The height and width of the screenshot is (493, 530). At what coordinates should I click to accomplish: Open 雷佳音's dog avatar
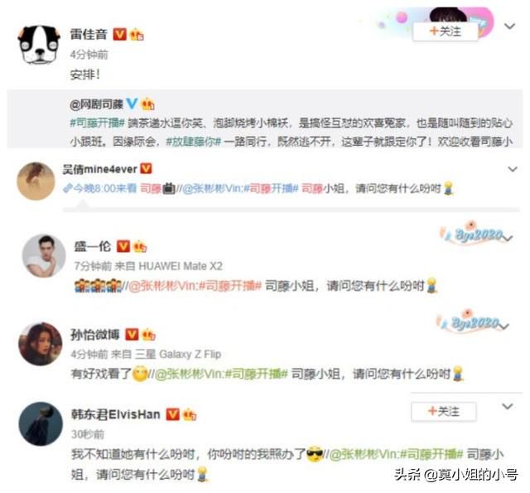[x=39, y=45]
